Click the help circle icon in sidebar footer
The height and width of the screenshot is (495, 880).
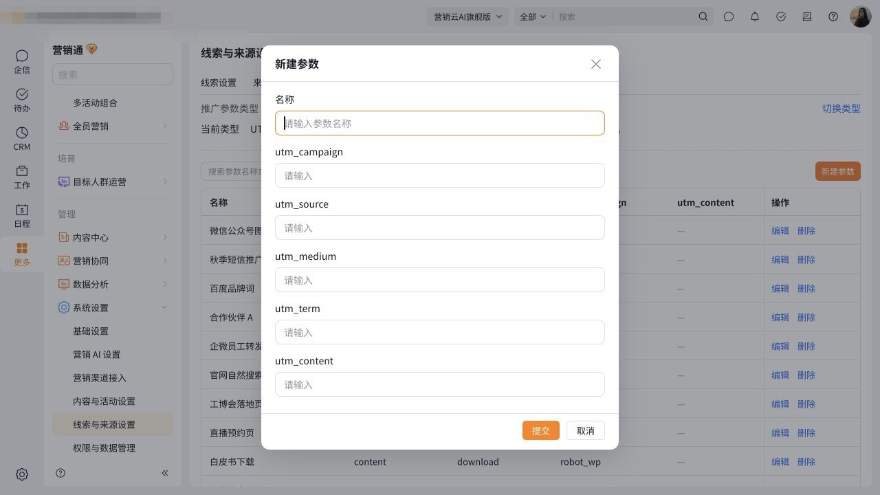coord(60,473)
